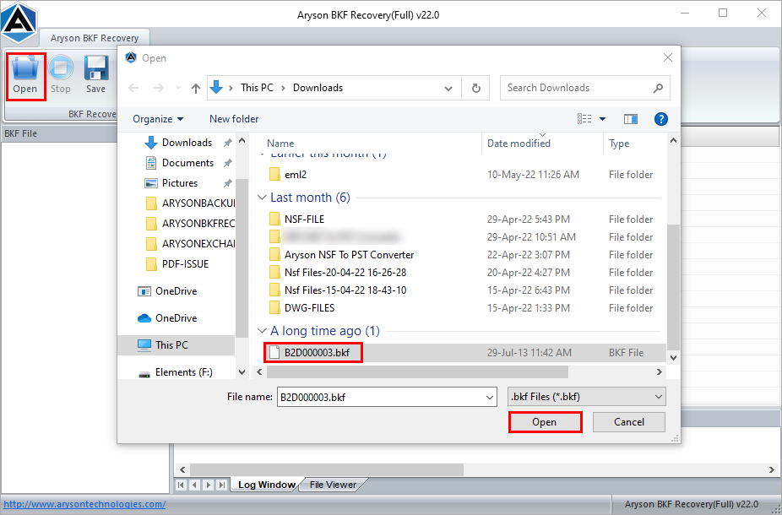
Task: Select PDF-ISSUE folder in navigation pane
Action: tap(185, 264)
